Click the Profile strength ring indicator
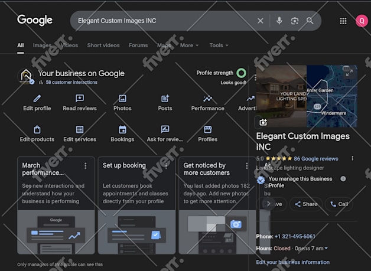371x271 pixels. pos(241,73)
